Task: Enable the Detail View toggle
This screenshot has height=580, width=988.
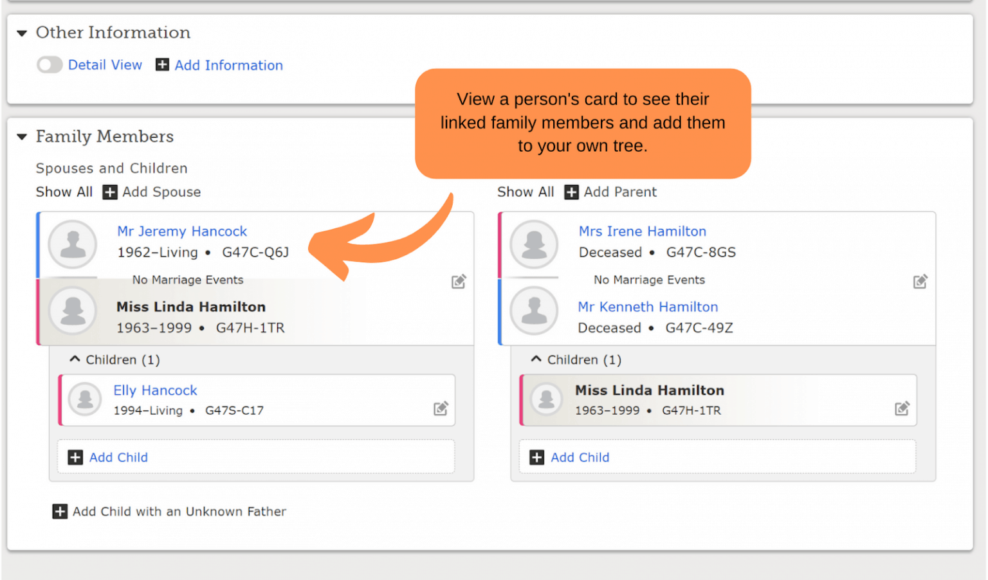Action: coord(50,65)
